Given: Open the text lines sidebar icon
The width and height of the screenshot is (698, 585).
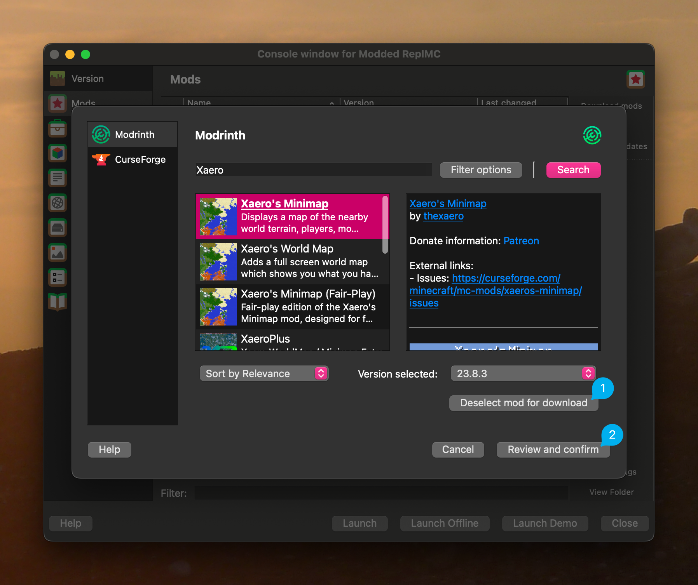Looking at the screenshot, I should [58, 178].
